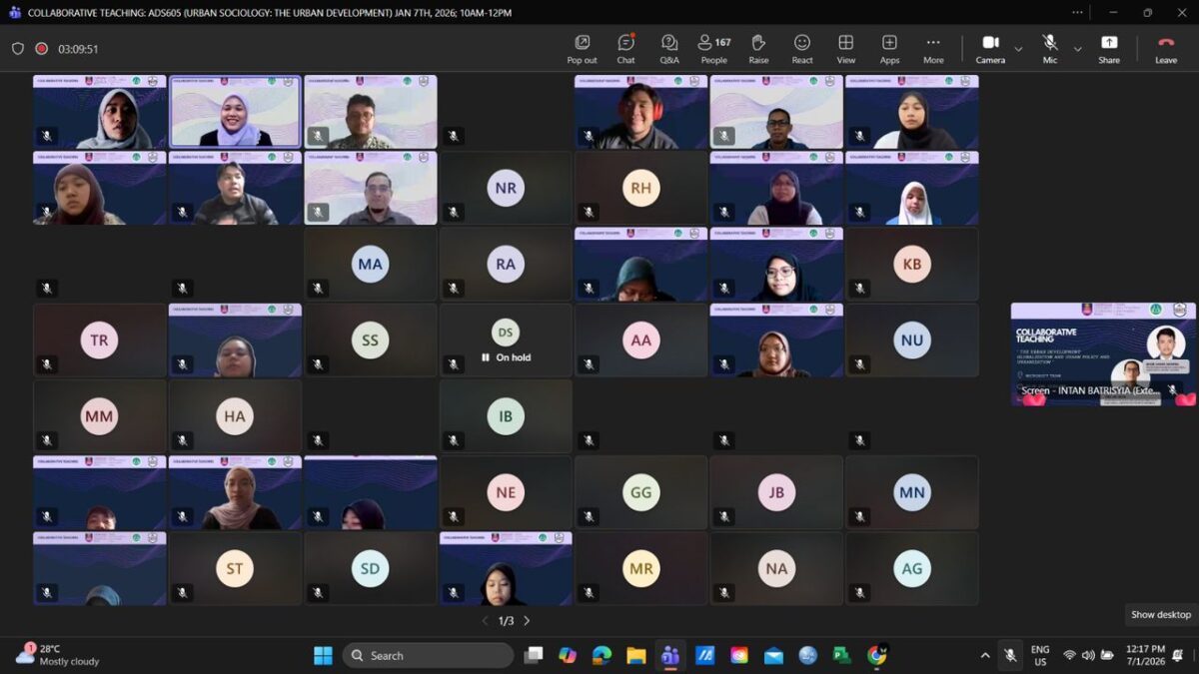Click the Share screen icon
This screenshot has height=674, width=1199.
point(1109,48)
